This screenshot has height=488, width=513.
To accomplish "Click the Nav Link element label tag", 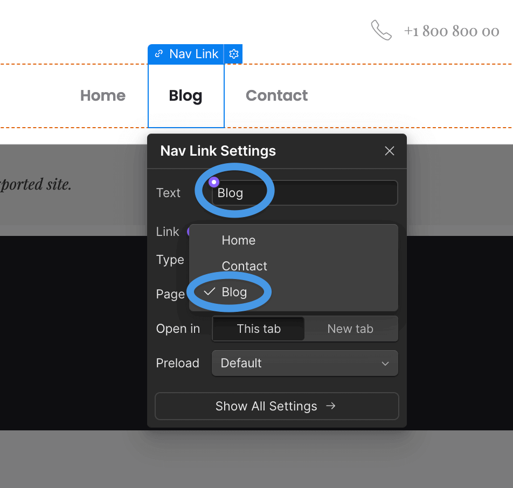I will tap(186, 54).
